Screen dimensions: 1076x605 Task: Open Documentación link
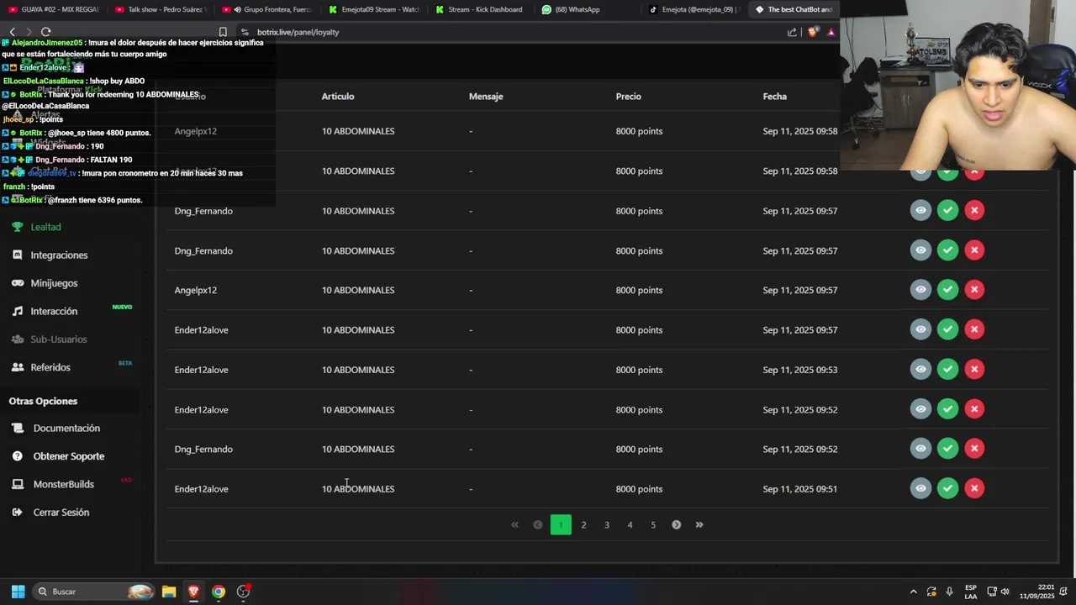coord(66,428)
